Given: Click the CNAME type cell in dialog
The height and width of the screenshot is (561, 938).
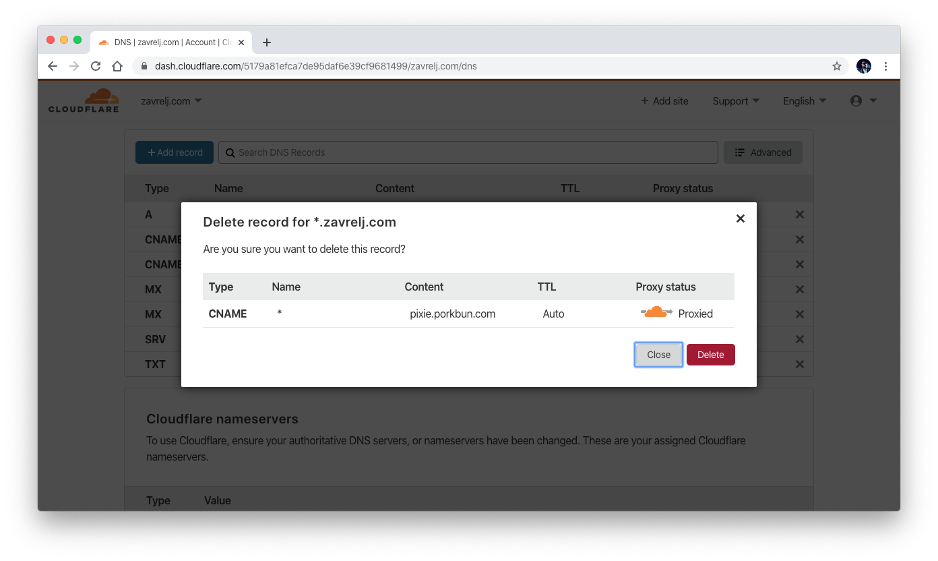Looking at the screenshot, I should [x=228, y=314].
